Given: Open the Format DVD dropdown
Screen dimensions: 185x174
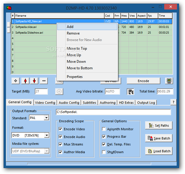Looking at the screenshot, I should [47, 135].
